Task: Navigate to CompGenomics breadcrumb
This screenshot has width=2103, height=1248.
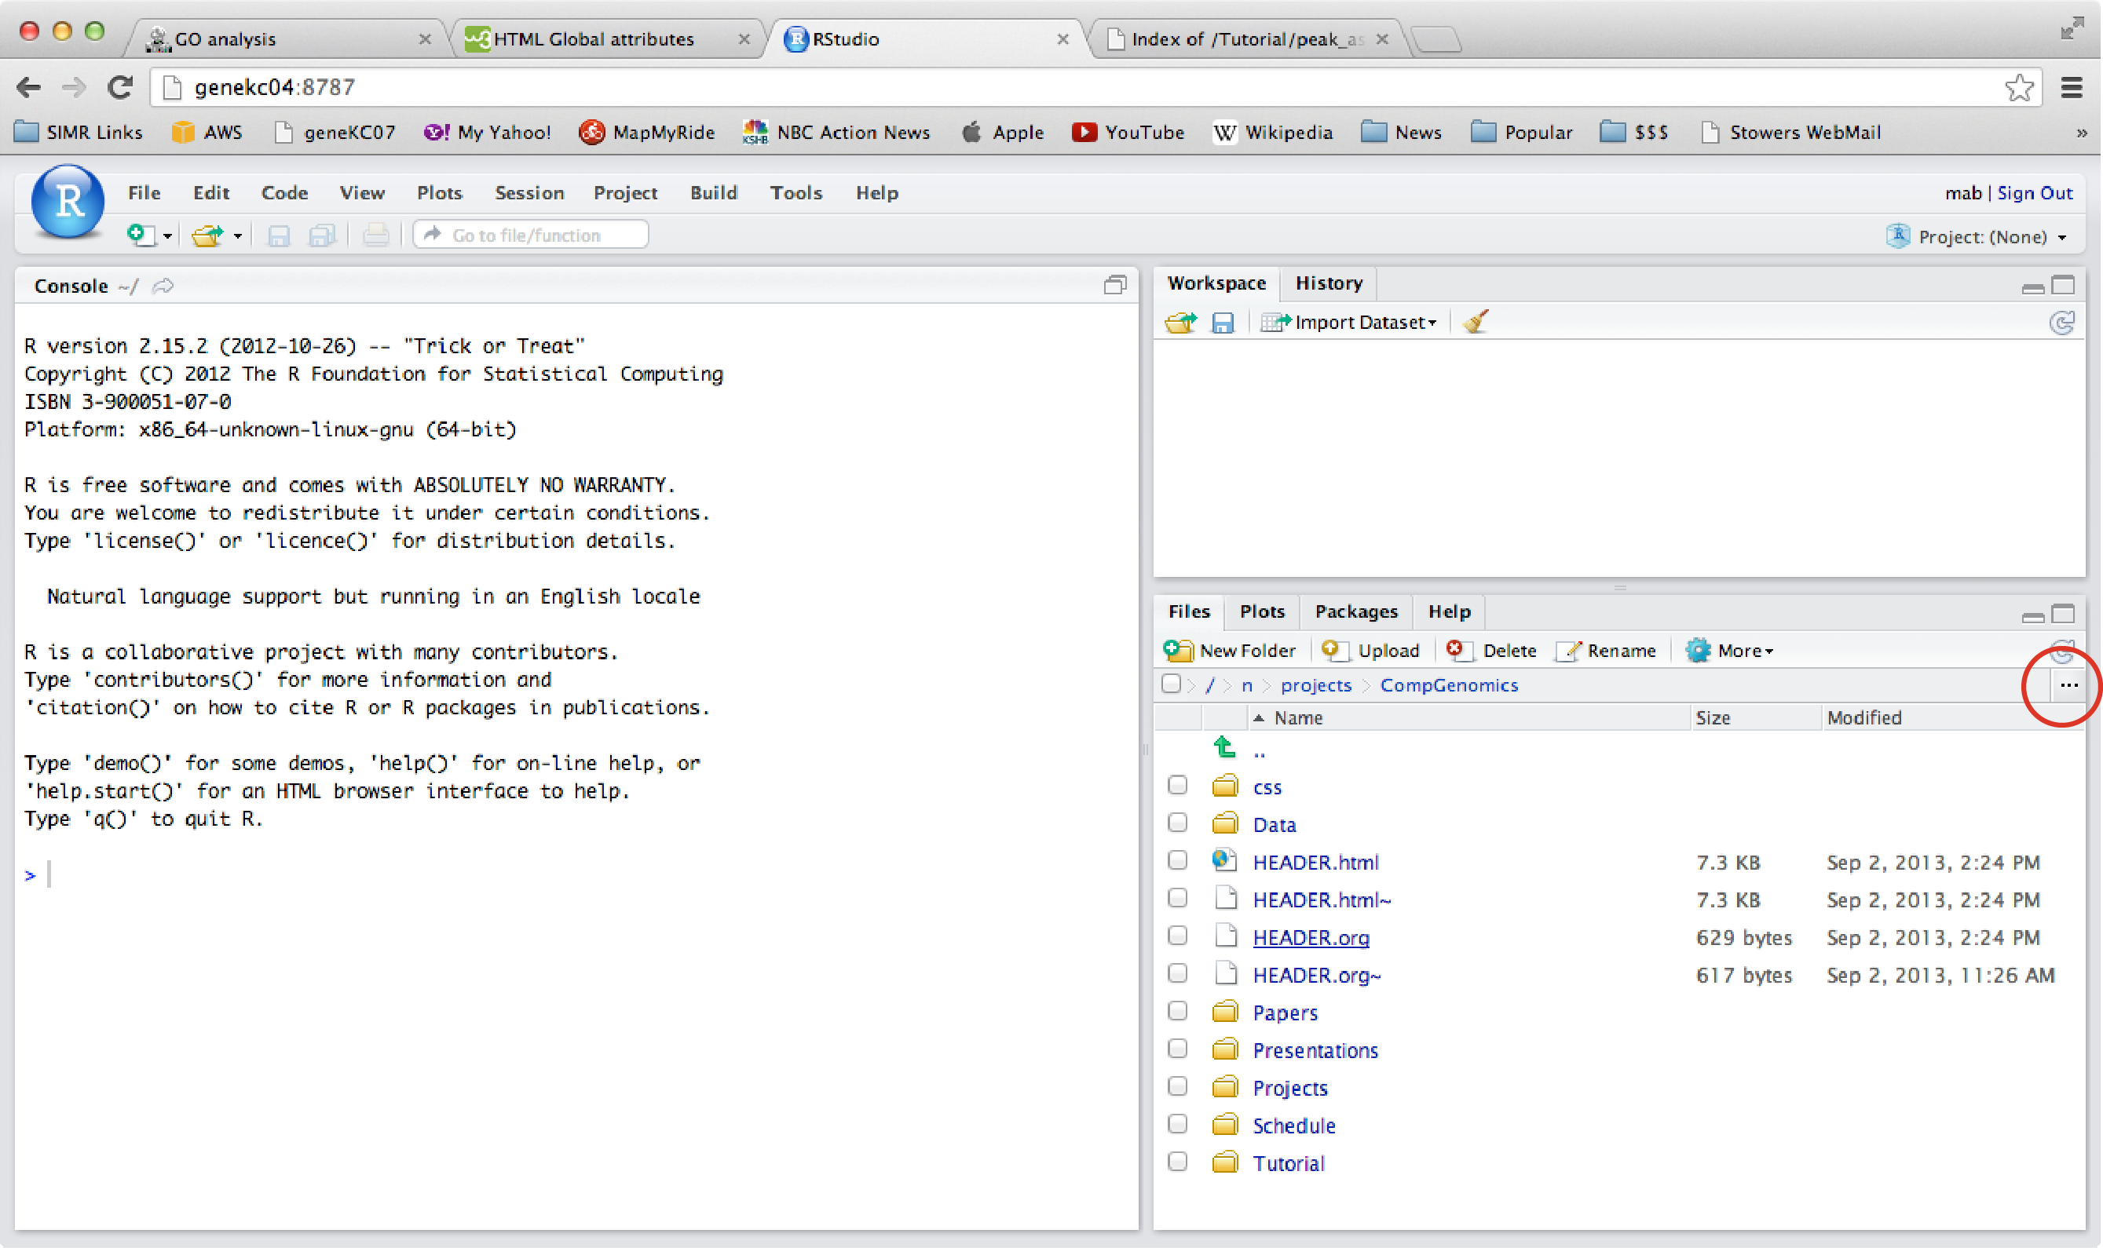Action: [1449, 685]
